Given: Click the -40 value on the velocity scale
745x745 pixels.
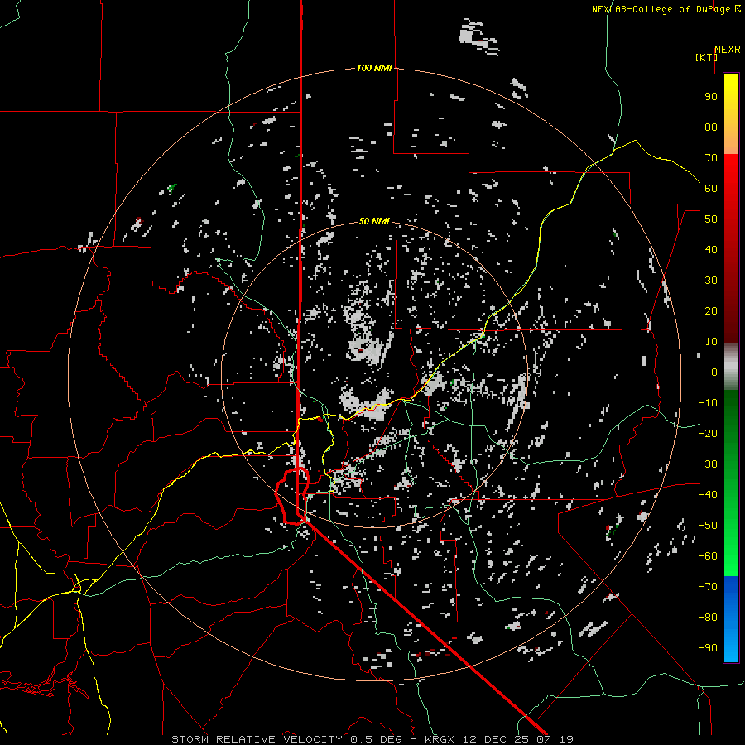Looking at the screenshot, I should [708, 495].
